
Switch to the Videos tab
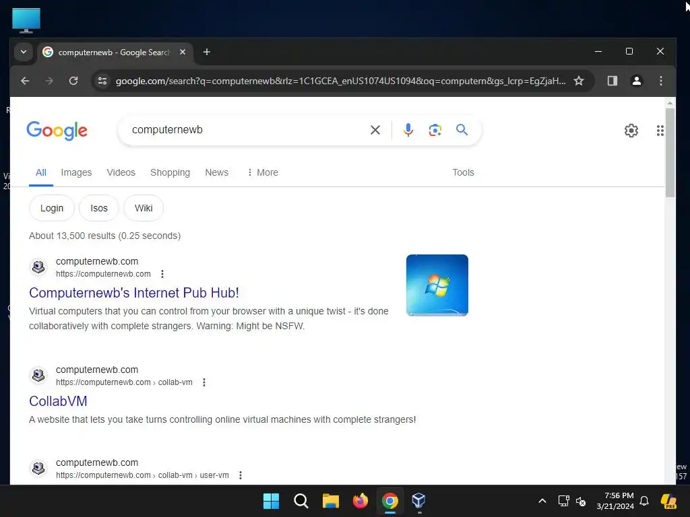(x=121, y=173)
